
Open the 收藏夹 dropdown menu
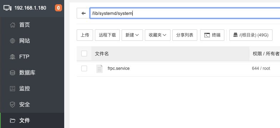(x=158, y=35)
